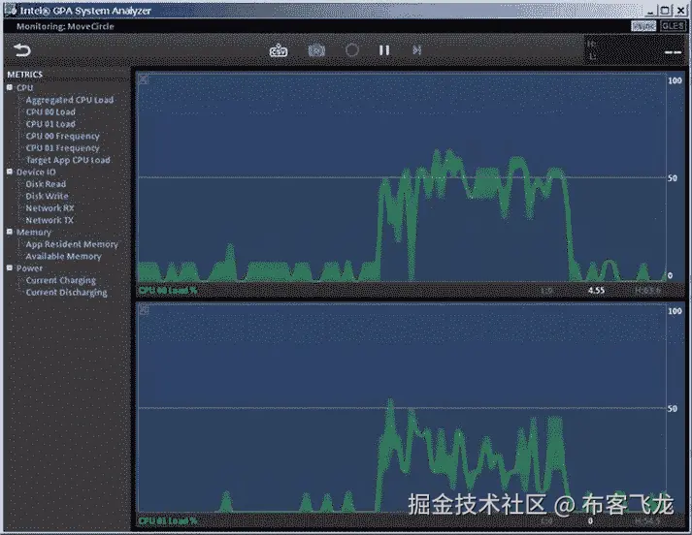The height and width of the screenshot is (535, 692).
Task: Click Monitoring: MoveCircle text
Action: click(65, 26)
